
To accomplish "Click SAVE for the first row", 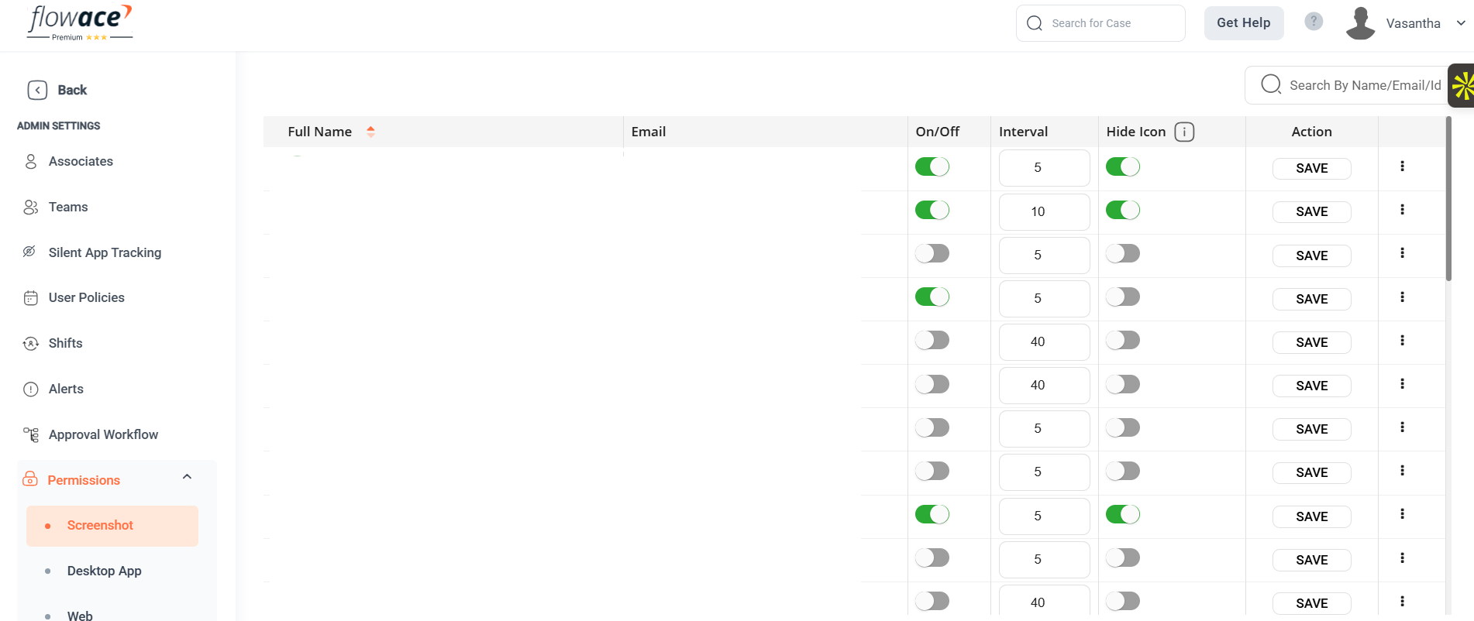I will tap(1311, 168).
